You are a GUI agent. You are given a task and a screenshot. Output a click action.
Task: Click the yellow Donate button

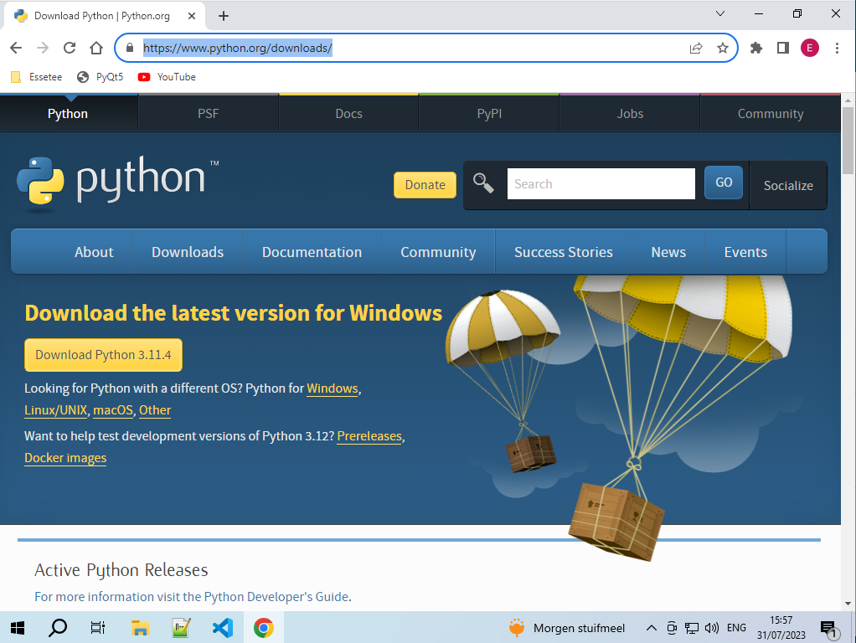(425, 185)
